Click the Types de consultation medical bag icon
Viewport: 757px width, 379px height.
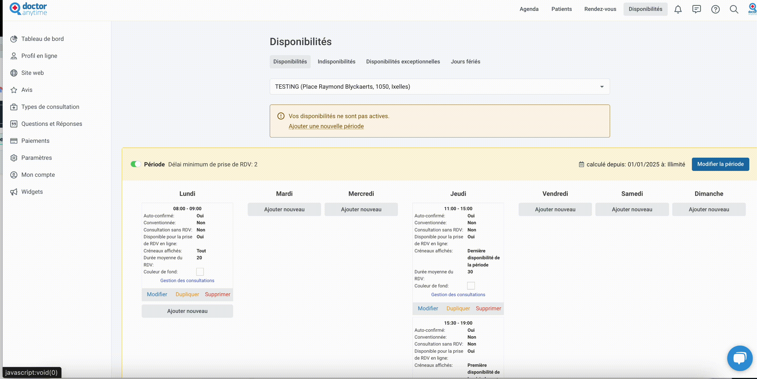pyautogui.click(x=14, y=107)
